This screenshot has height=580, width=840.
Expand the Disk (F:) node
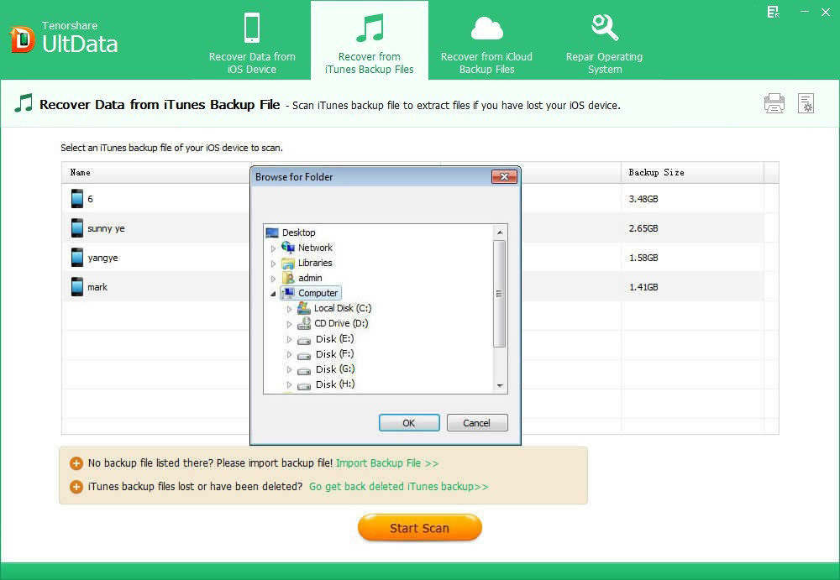[x=289, y=354]
